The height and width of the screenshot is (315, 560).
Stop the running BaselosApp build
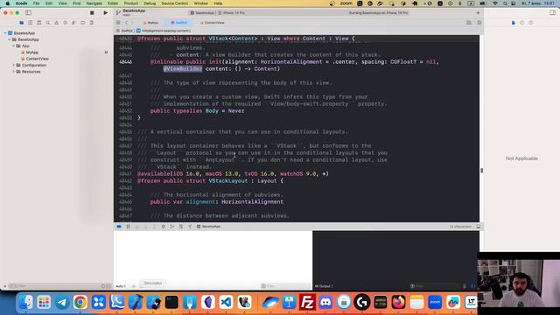click(x=92, y=13)
